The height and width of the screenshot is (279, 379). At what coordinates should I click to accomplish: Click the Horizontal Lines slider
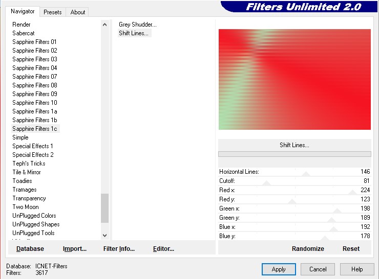tap(306, 173)
